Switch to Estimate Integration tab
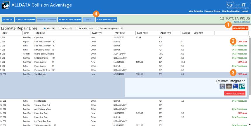The image size is (251, 126). point(25,19)
